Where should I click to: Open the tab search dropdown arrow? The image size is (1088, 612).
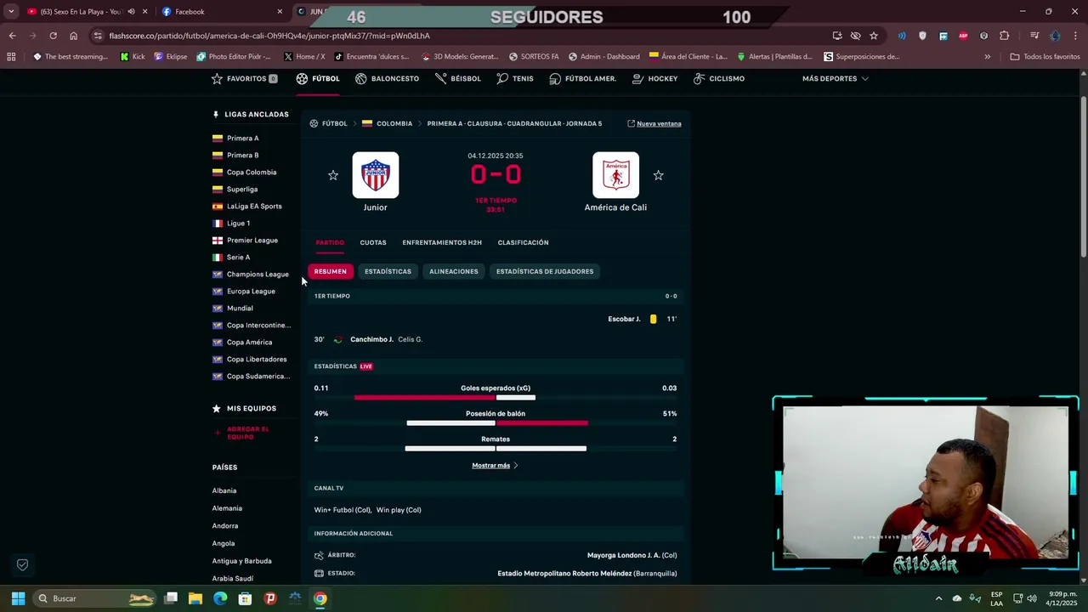(x=11, y=12)
